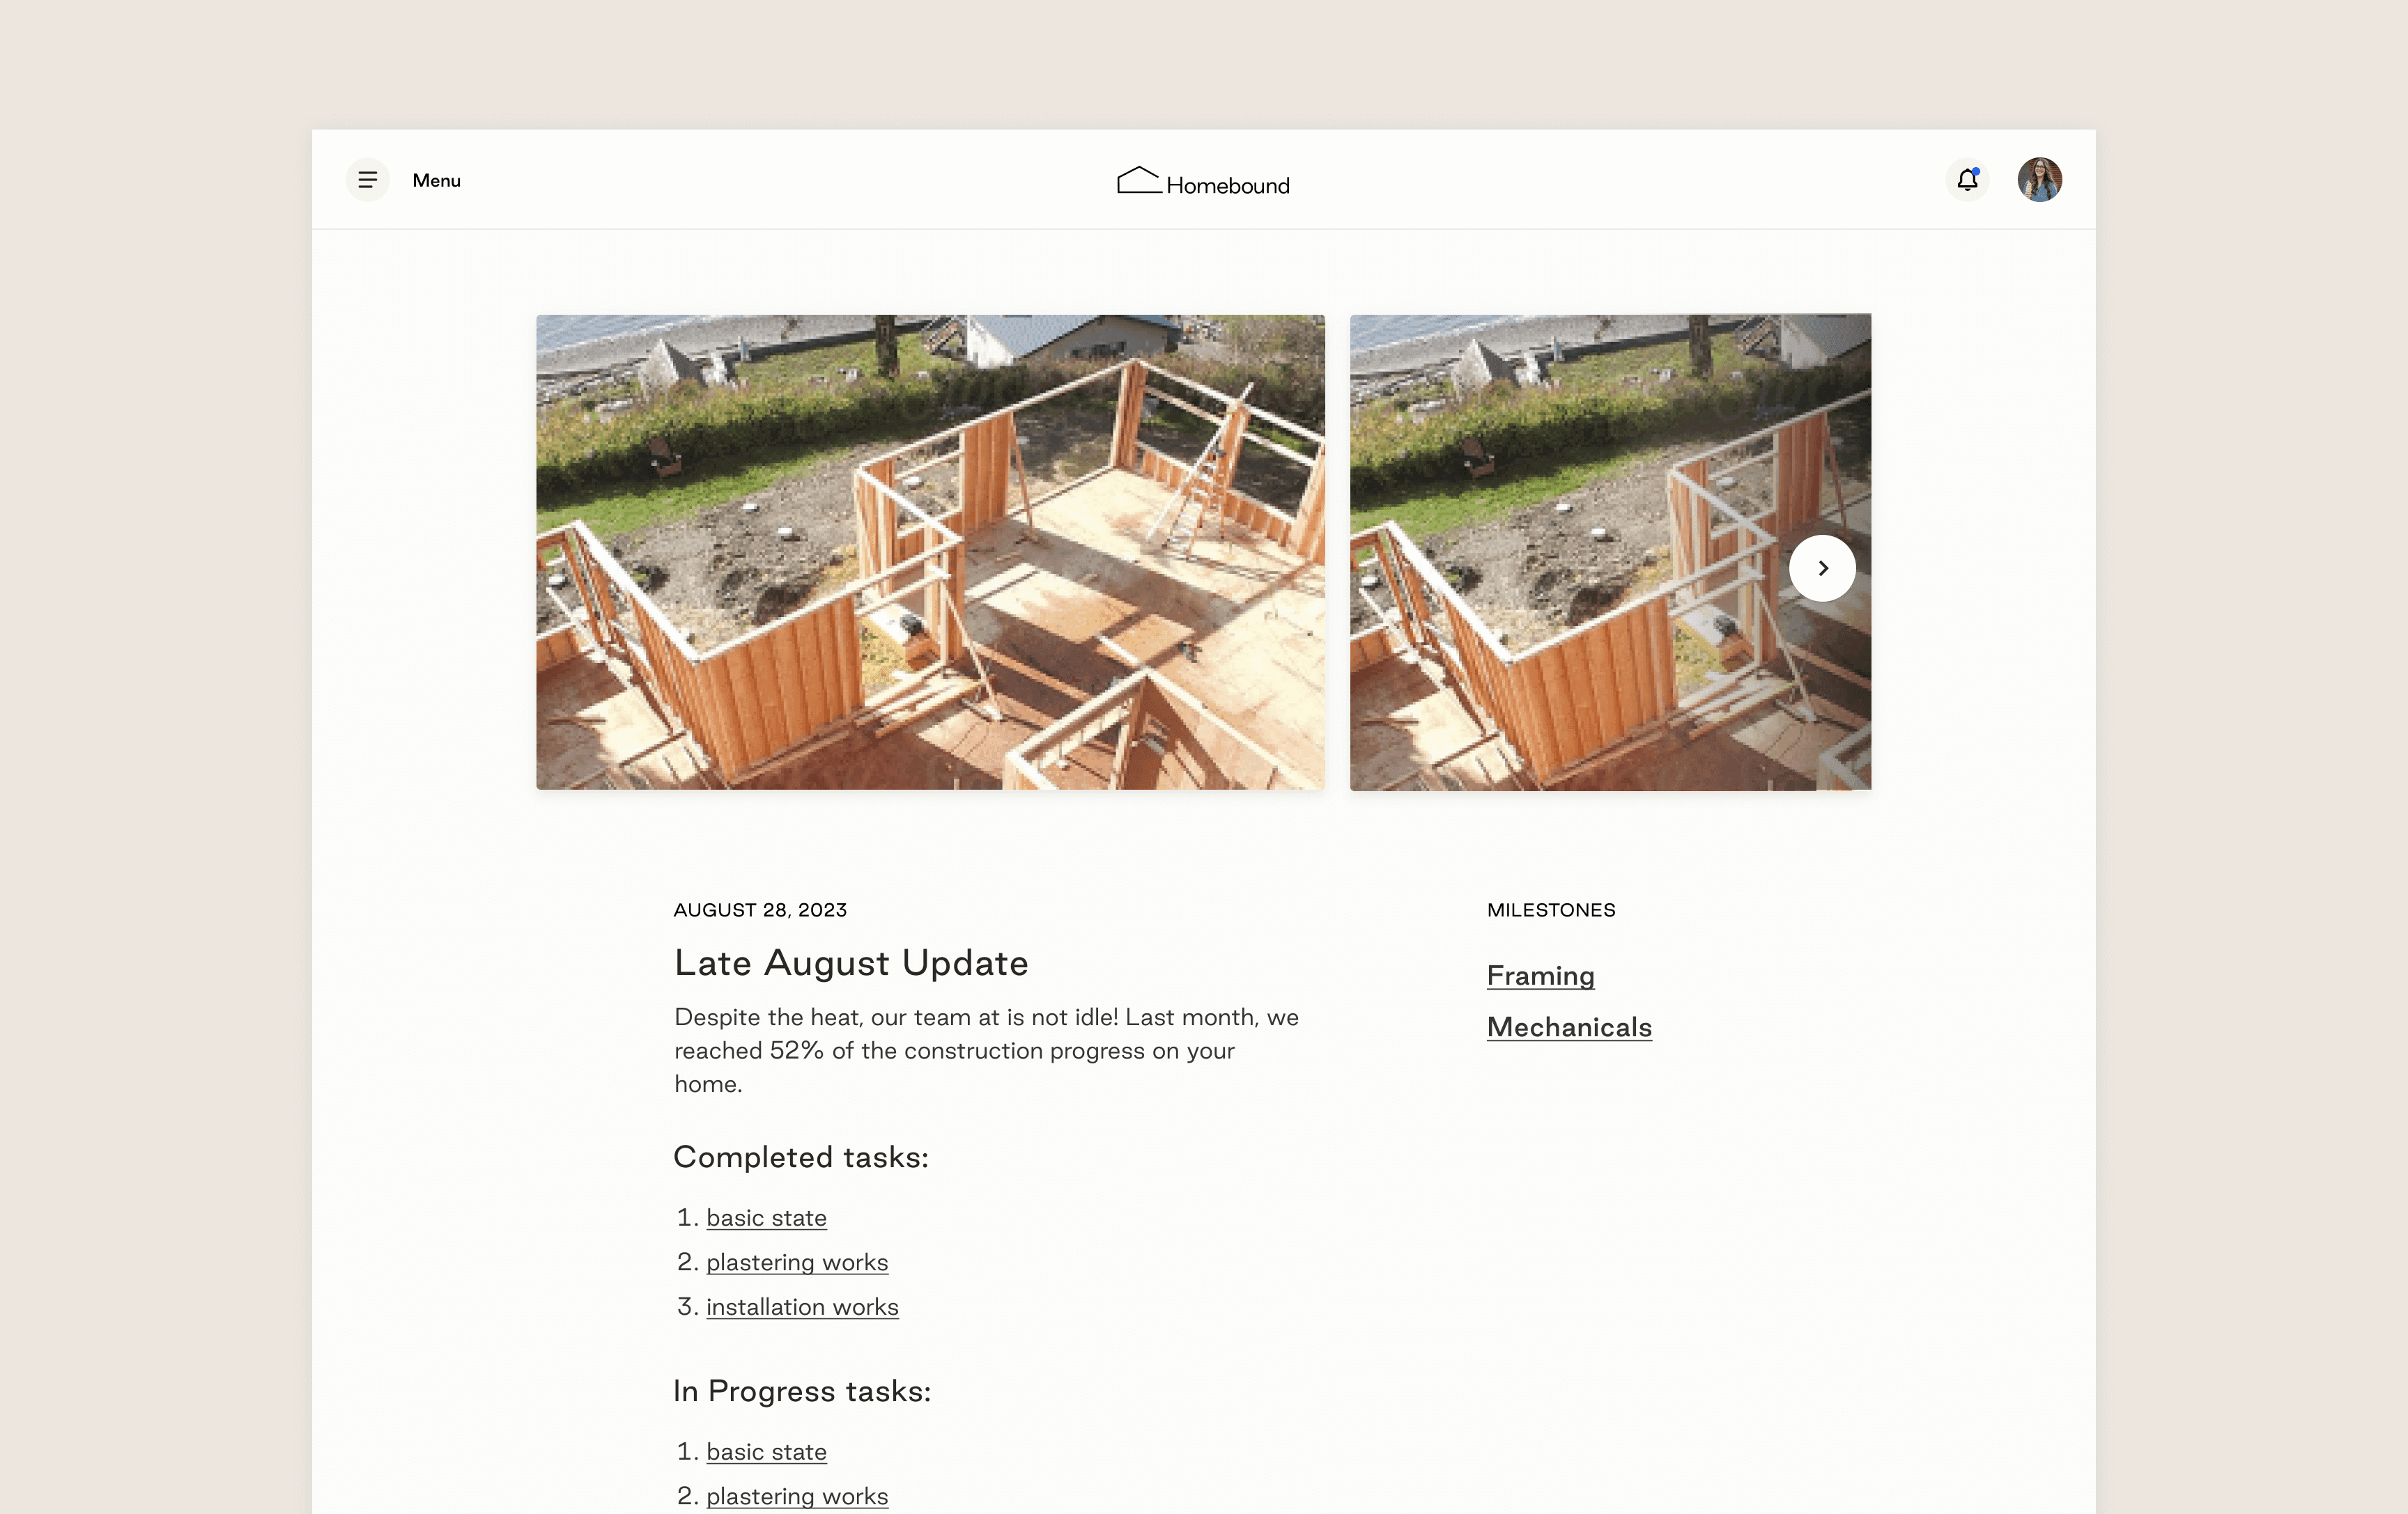Open the profile avatar picture
Viewport: 2408px width, 1514px height.
coord(2040,180)
